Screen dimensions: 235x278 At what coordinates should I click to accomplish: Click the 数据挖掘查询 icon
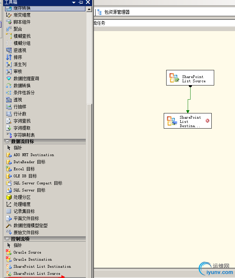(9, 78)
